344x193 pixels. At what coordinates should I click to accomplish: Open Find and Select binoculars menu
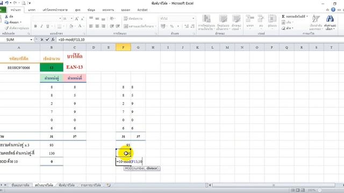(x=330, y=23)
